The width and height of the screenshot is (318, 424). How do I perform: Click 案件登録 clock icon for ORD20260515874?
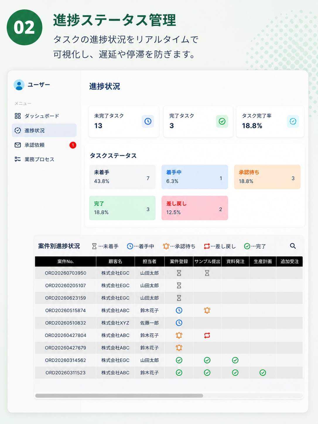pos(179,310)
